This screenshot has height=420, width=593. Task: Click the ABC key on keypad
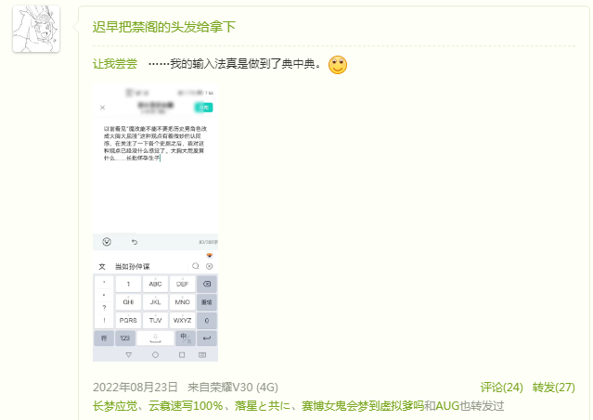[155, 284]
